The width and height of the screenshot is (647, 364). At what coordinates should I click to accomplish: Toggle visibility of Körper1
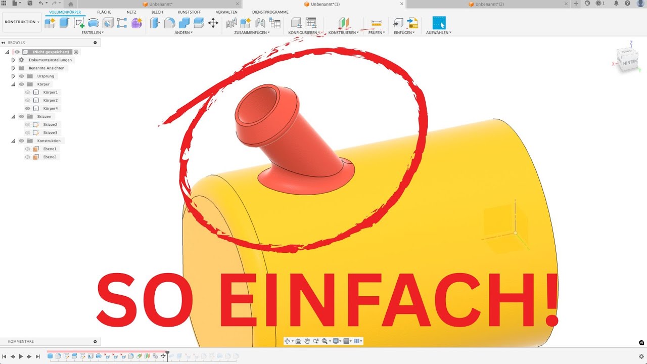pos(28,92)
